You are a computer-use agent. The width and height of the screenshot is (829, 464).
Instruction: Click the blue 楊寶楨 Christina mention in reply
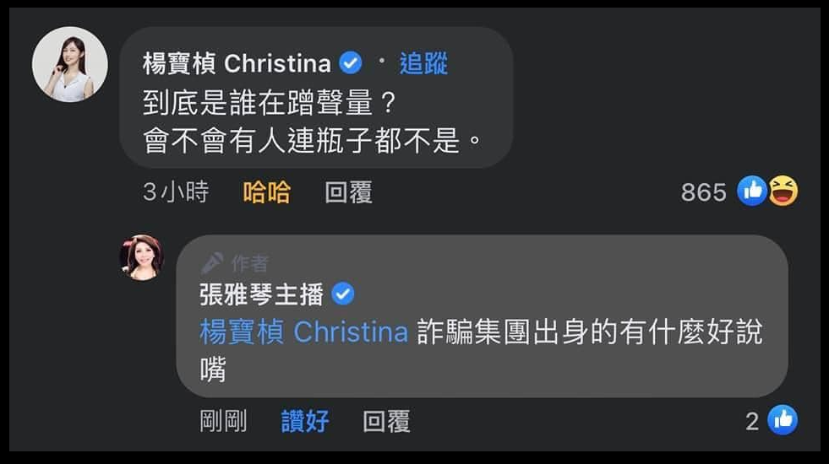pyautogui.click(x=303, y=332)
